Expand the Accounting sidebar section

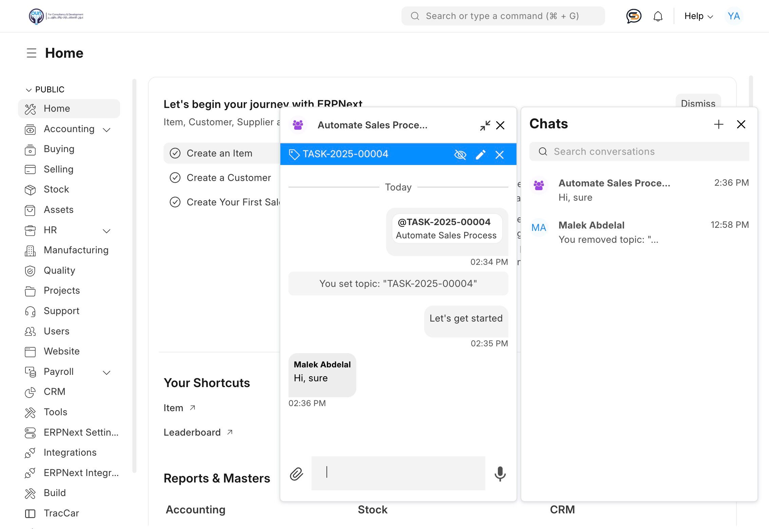coord(107,130)
